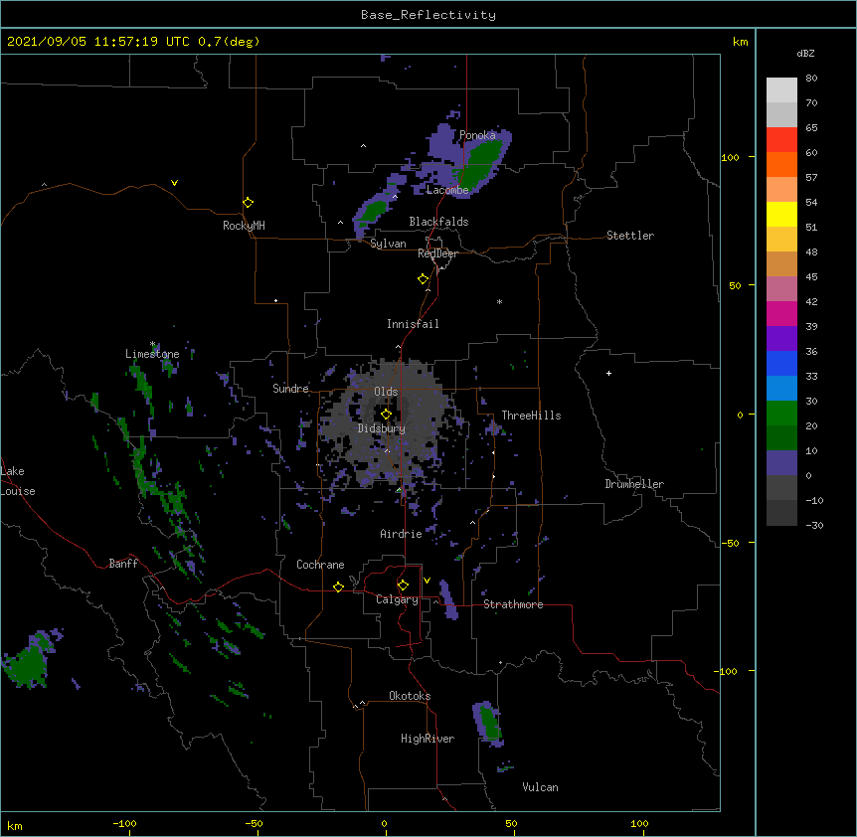This screenshot has width=857, height=837.
Task: Click the dBZ legend heading
Action: 805,54
